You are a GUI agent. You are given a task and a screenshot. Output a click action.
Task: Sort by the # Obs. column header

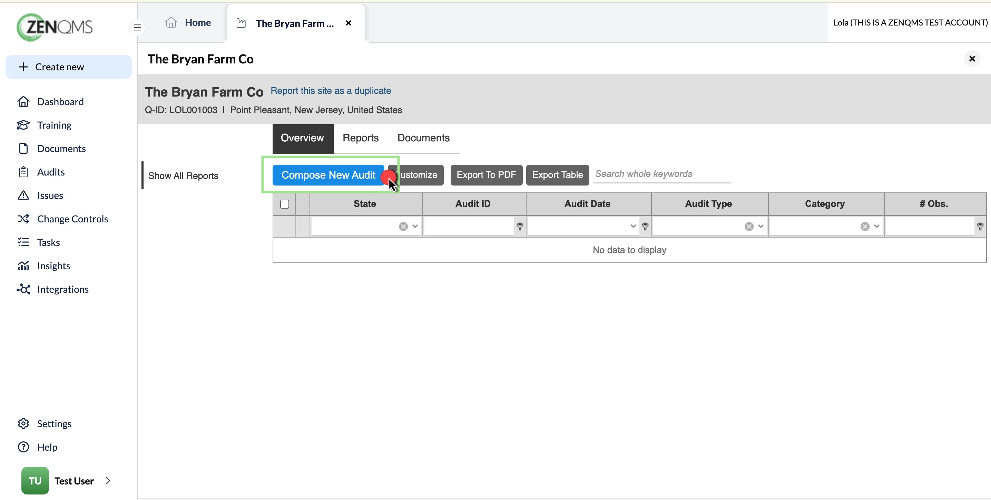tap(935, 204)
